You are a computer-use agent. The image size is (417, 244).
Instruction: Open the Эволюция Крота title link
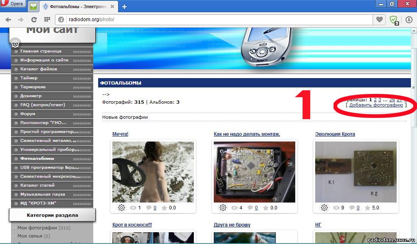tap(335, 134)
